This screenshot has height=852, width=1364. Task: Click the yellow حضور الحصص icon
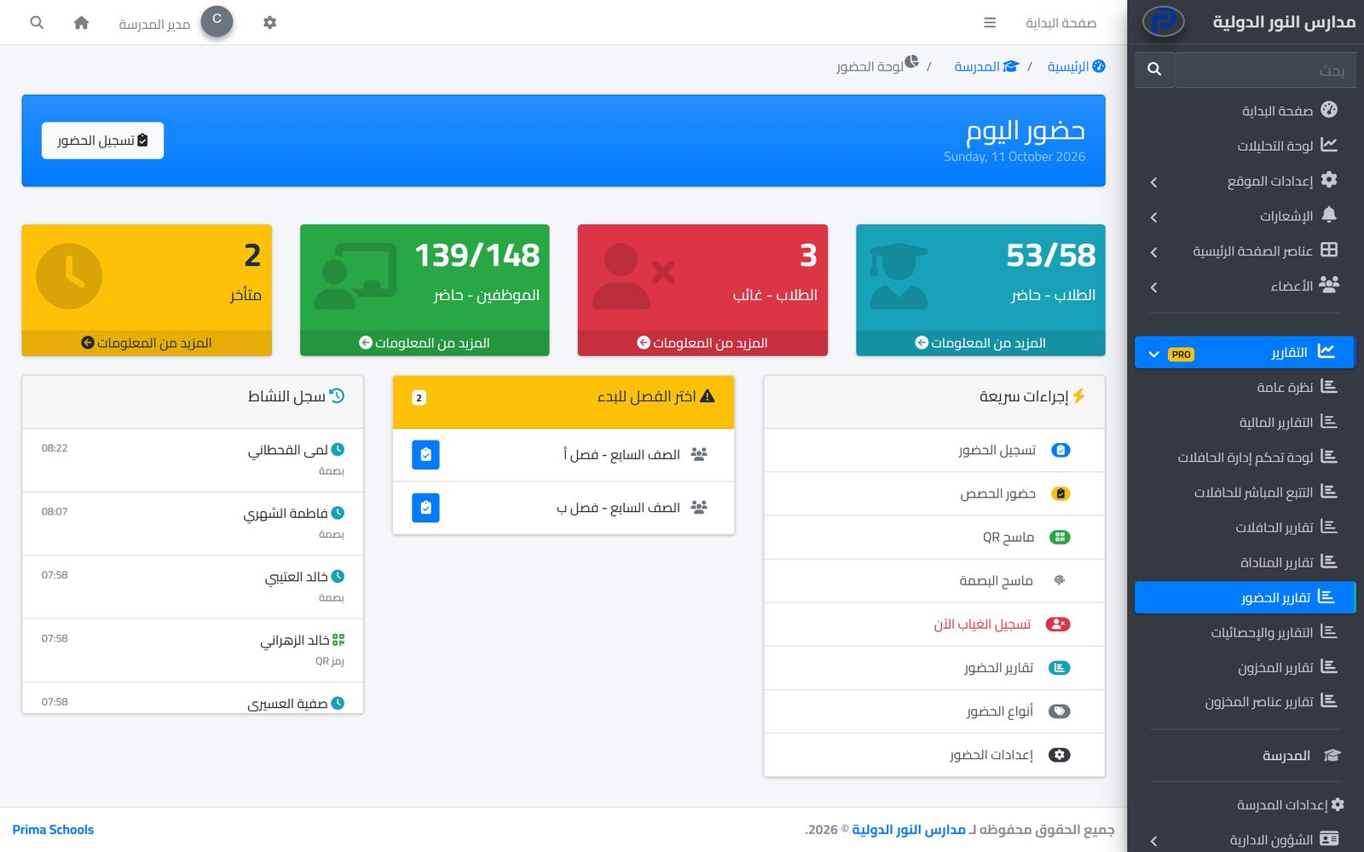point(1061,494)
